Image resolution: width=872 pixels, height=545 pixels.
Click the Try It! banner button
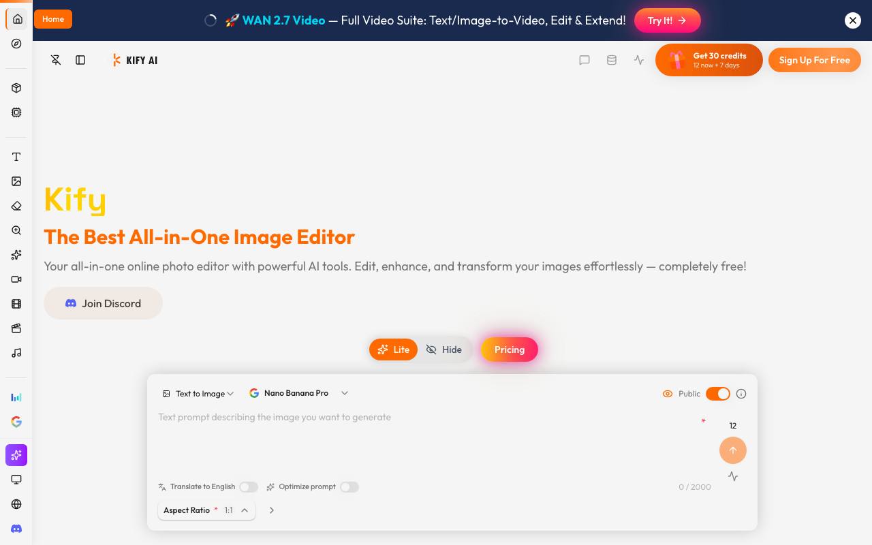pos(667,20)
